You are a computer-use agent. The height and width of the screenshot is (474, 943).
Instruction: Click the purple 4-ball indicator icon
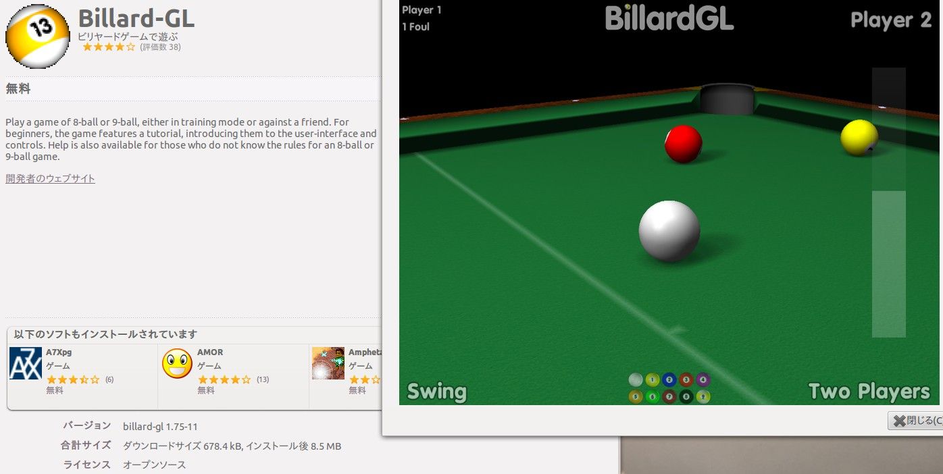(x=703, y=379)
